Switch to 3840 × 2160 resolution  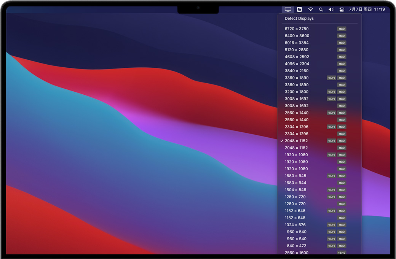click(x=297, y=71)
